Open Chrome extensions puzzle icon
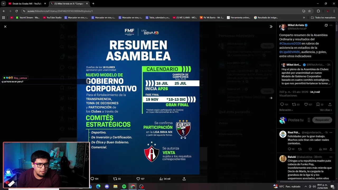338x190 pixels. coord(318,11)
